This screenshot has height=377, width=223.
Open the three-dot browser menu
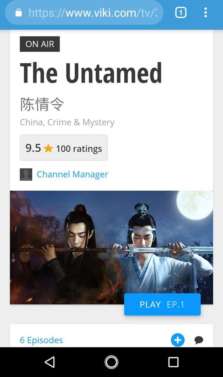coord(205,13)
